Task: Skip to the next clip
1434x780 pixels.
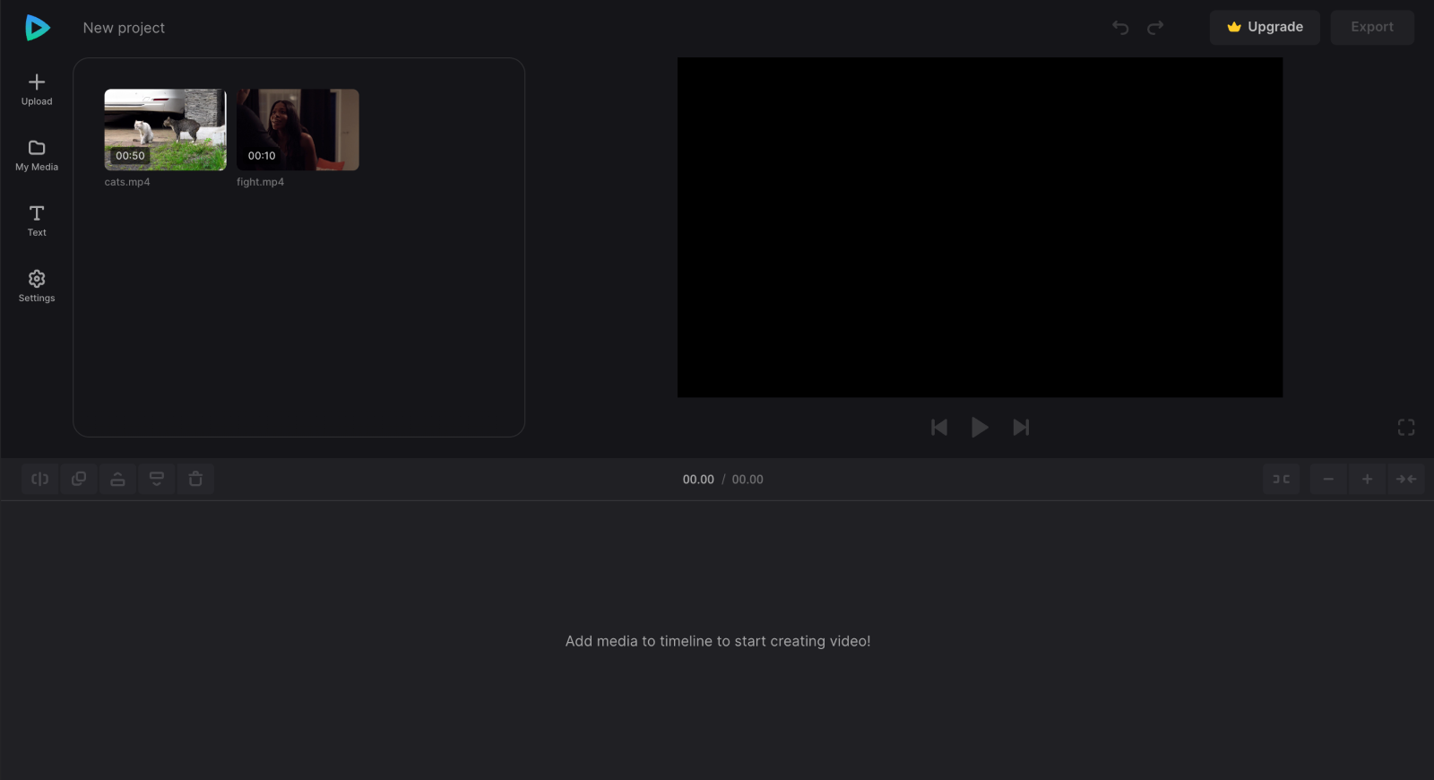Action: pos(1021,428)
